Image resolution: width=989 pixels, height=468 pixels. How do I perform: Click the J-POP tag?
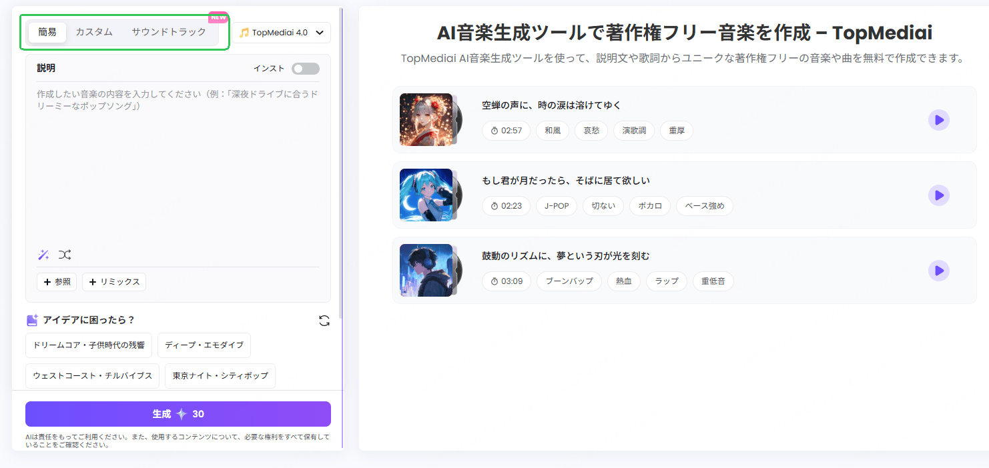point(557,206)
